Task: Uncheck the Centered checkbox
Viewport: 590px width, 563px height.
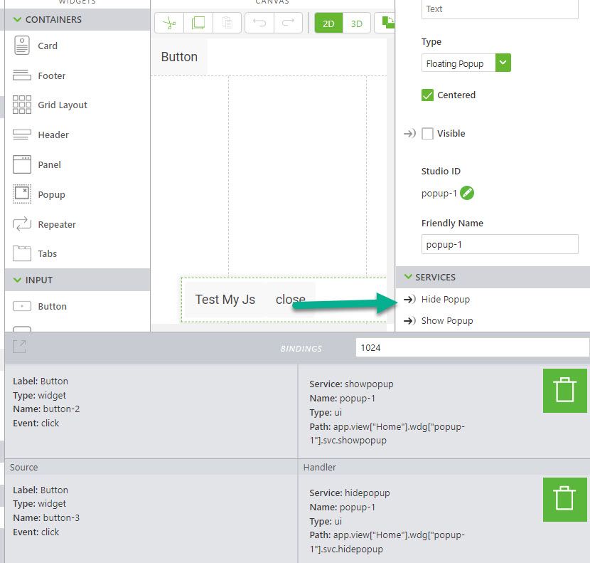Action: (x=427, y=95)
